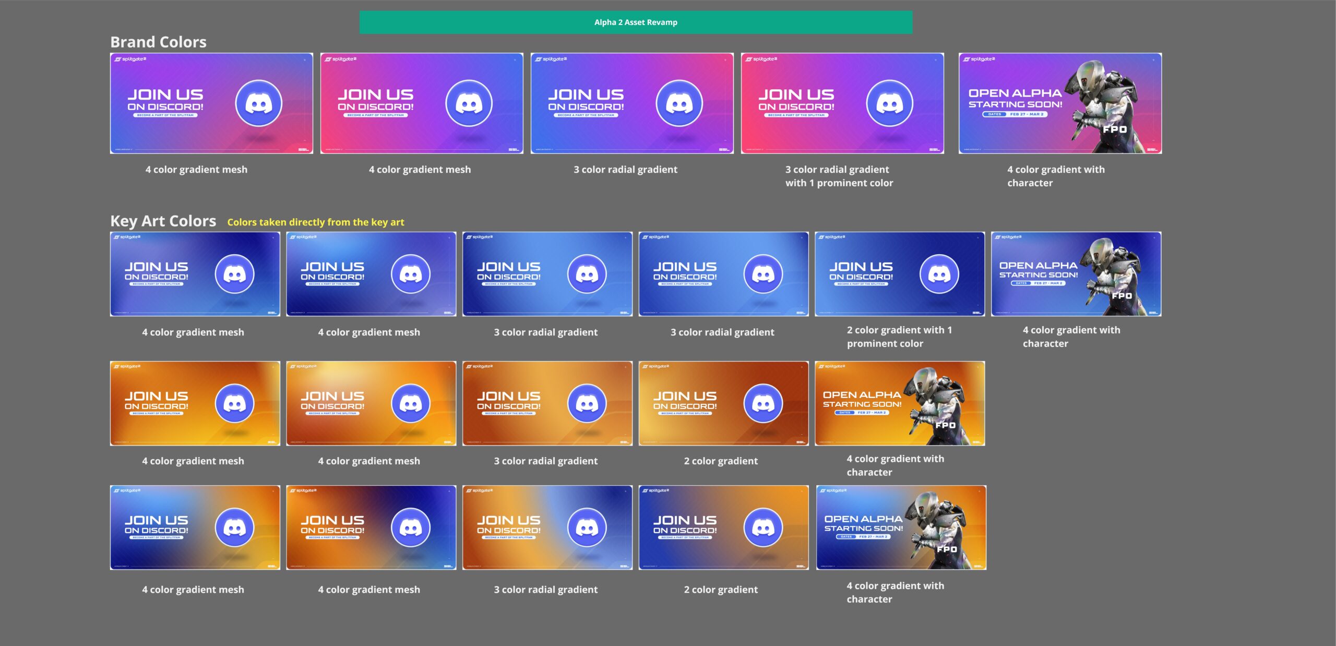
Task: Select the green 'Alpha 2 Asset Revamp' header bar
Action: point(636,22)
